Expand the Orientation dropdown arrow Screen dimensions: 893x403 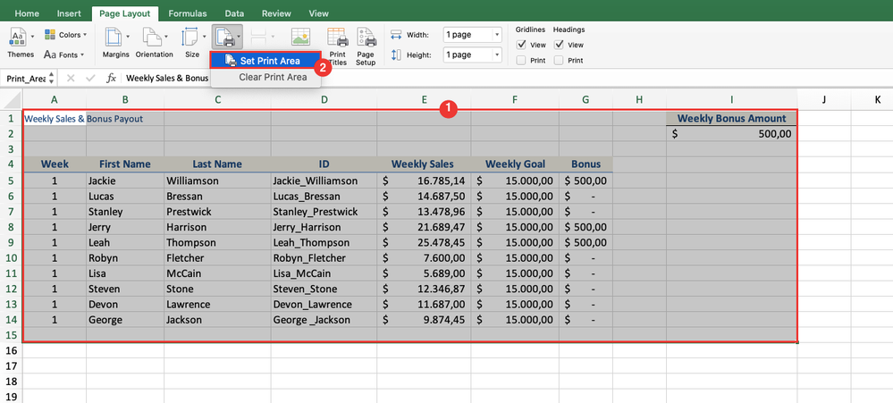click(x=165, y=37)
